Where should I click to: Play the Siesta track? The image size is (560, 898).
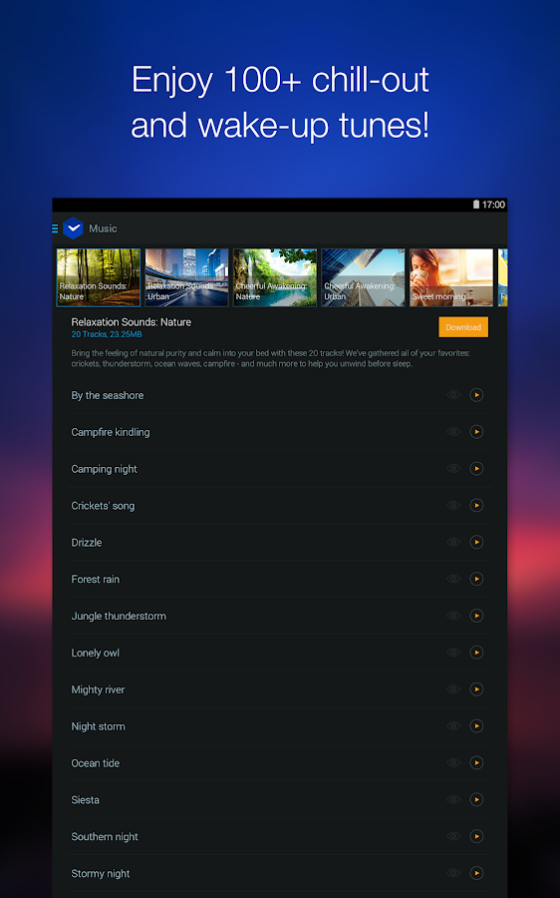[476, 799]
